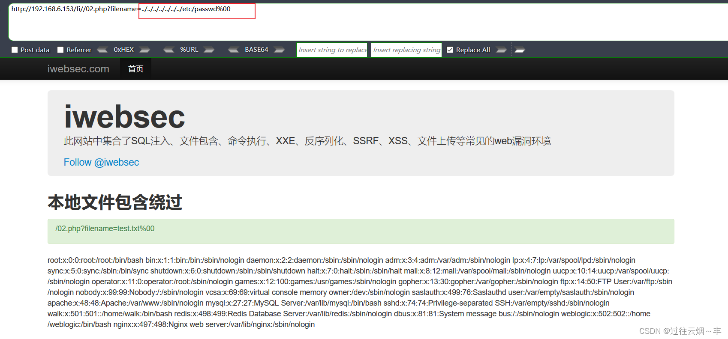This screenshot has height=339, width=728.
Task: Enable the Post data checkbox
Action: [15, 50]
